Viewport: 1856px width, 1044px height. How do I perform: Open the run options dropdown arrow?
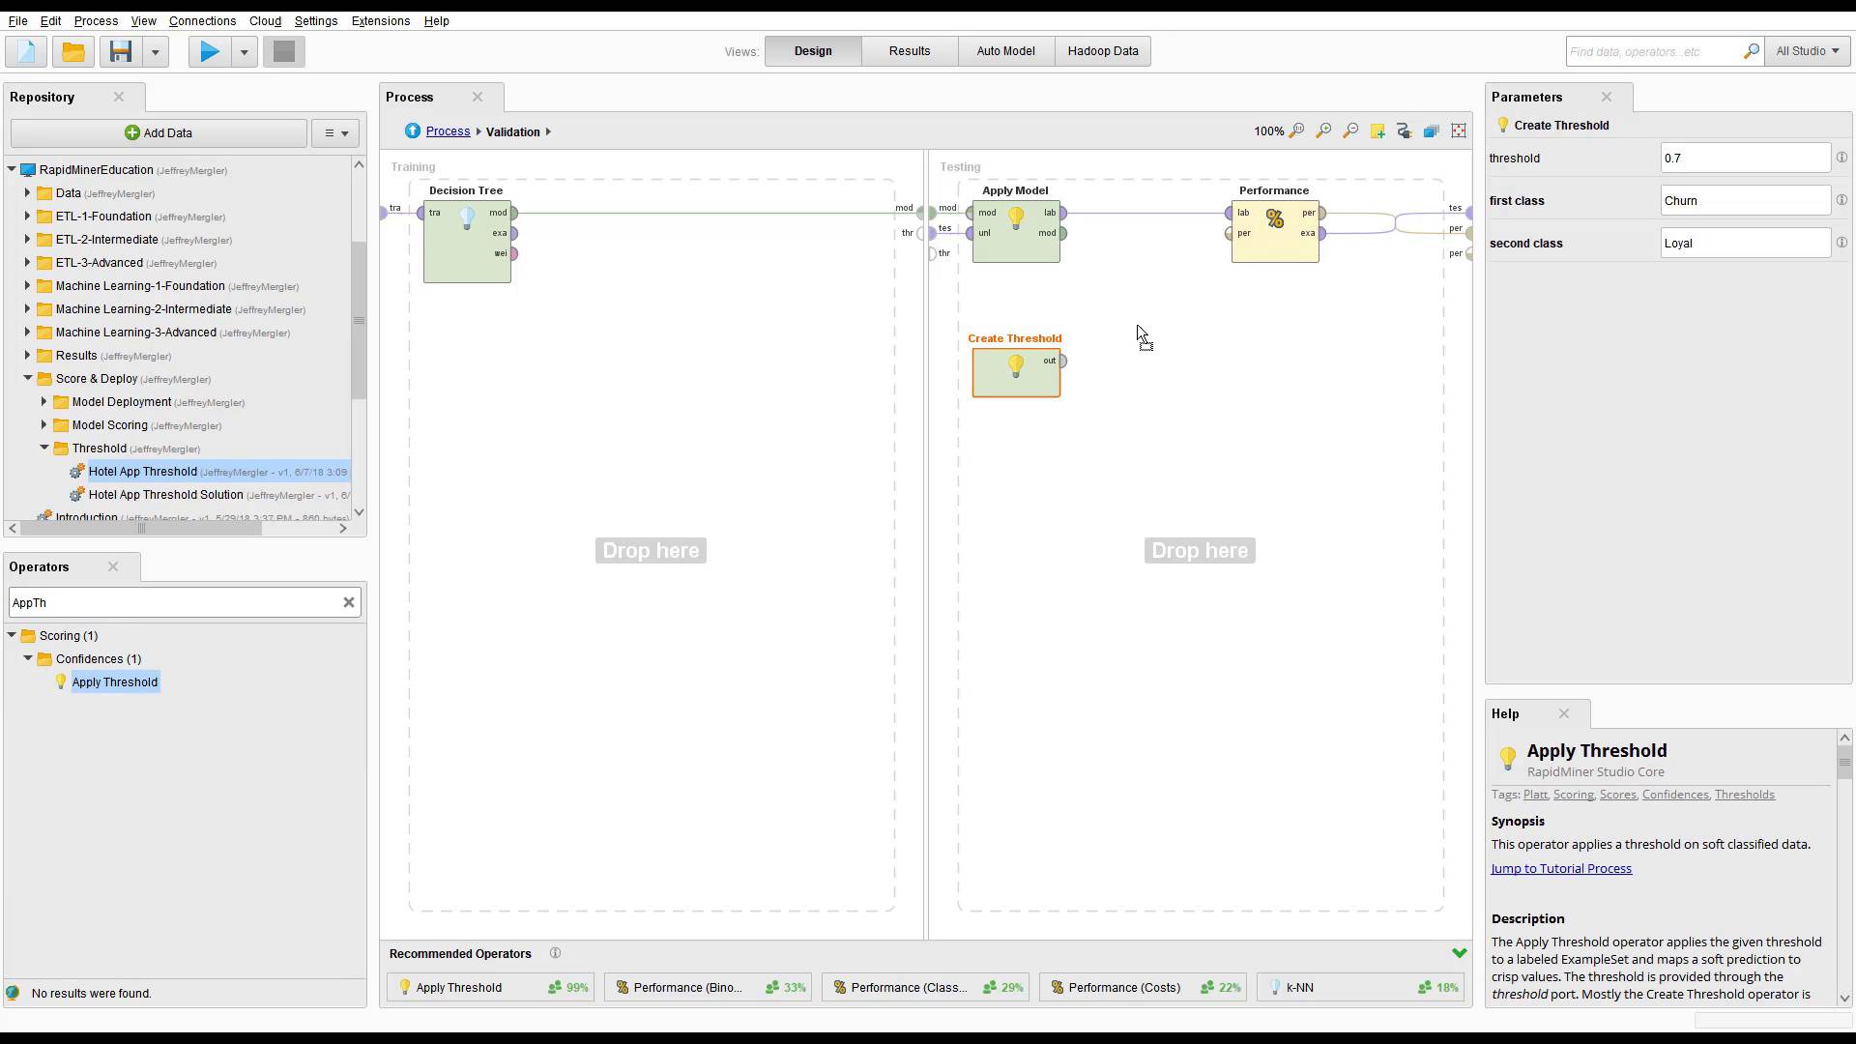pyautogui.click(x=245, y=51)
